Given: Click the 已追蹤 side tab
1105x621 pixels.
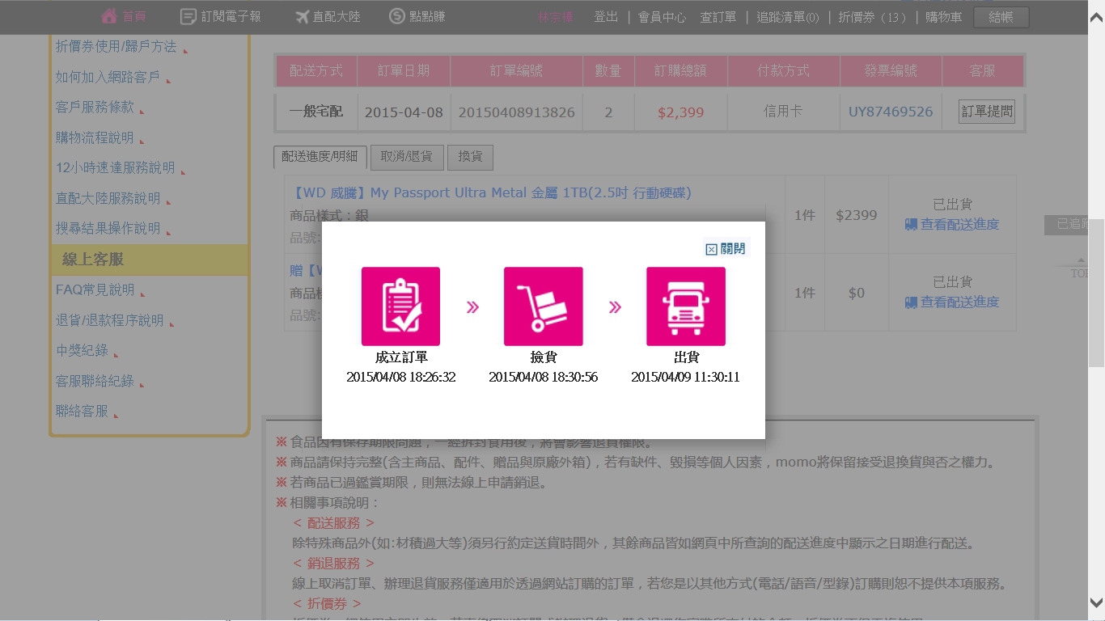Looking at the screenshot, I should [1066, 225].
